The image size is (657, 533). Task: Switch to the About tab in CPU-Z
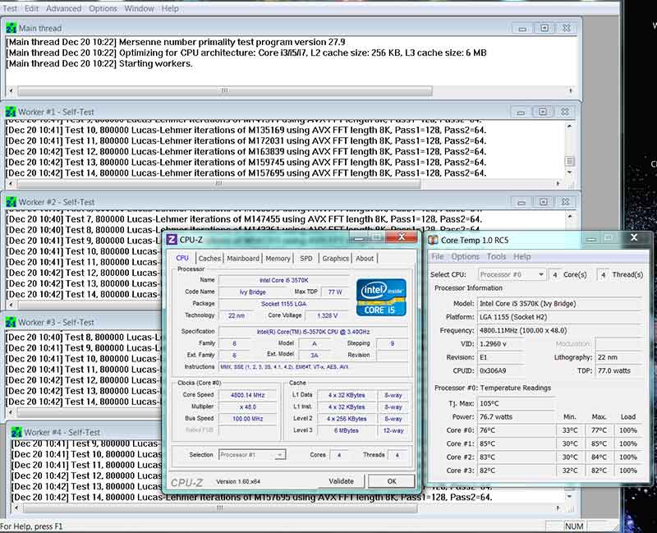(x=365, y=259)
